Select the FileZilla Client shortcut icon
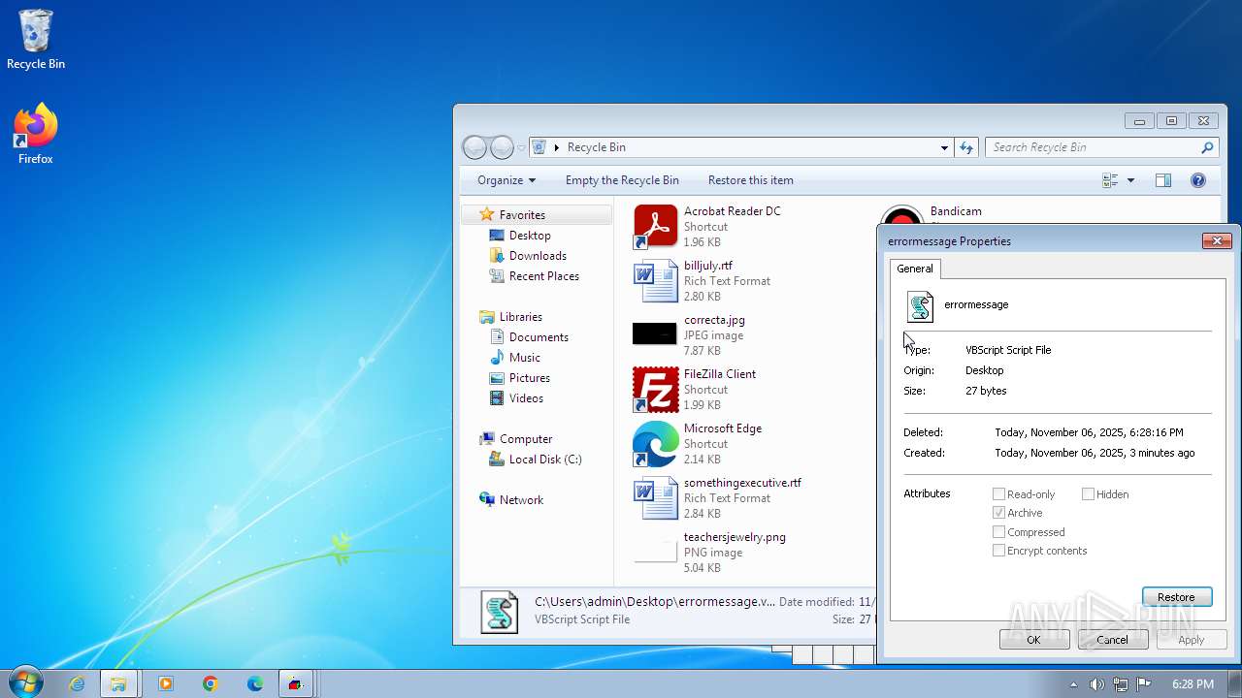The height and width of the screenshot is (698, 1242). coord(655,390)
